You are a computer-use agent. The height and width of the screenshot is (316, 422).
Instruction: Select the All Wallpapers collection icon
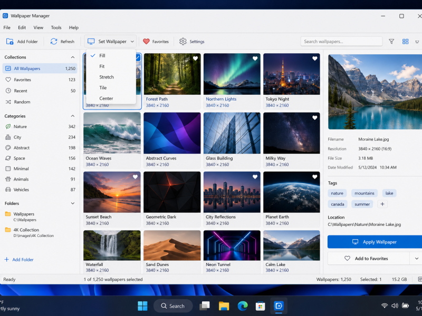(x=8, y=68)
